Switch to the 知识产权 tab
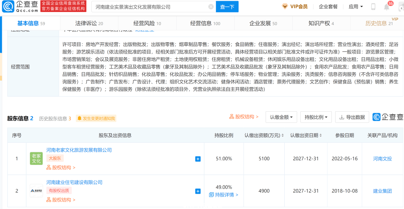The height and width of the screenshot is (209, 404). coord(321,24)
